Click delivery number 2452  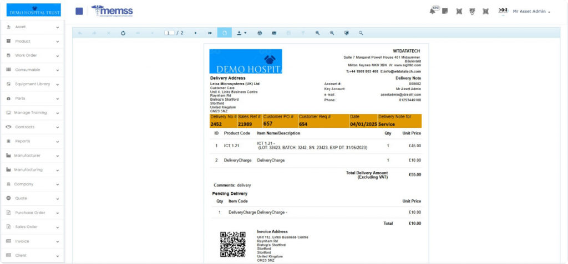pos(216,124)
